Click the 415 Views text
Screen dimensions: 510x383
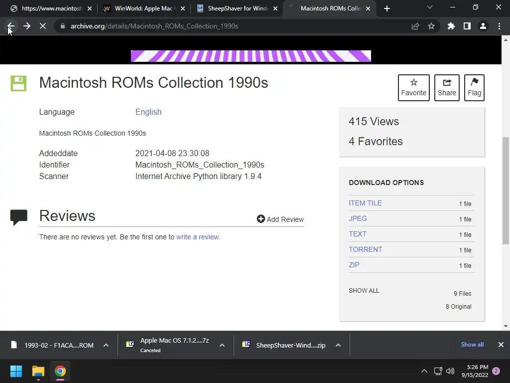374,122
